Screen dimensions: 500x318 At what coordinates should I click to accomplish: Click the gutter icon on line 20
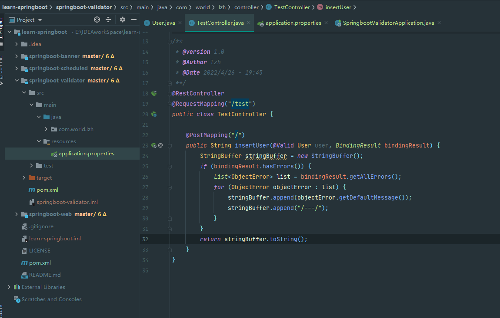click(154, 114)
